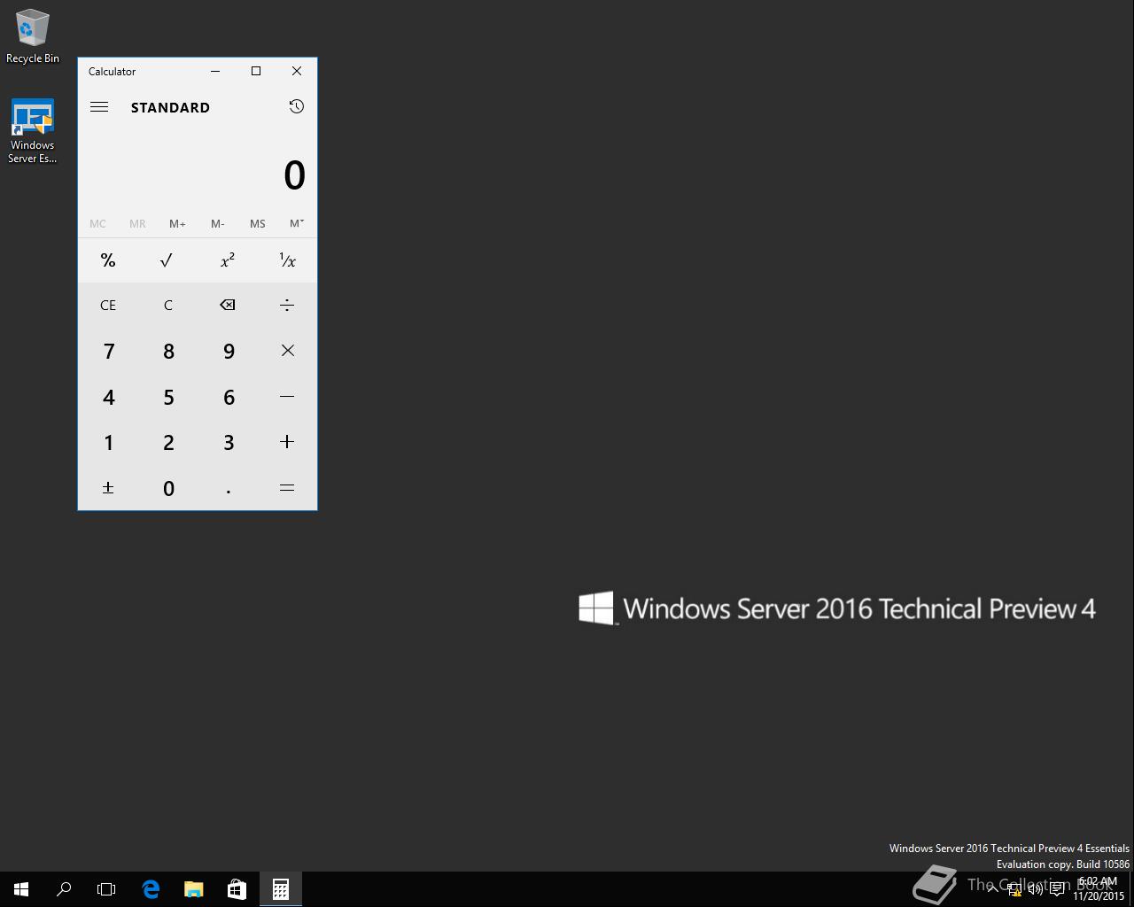Image resolution: width=1134 pixels, height=907 pixels.
Task: Open the Store from the taskbar
Action: [x=237, y=889]
